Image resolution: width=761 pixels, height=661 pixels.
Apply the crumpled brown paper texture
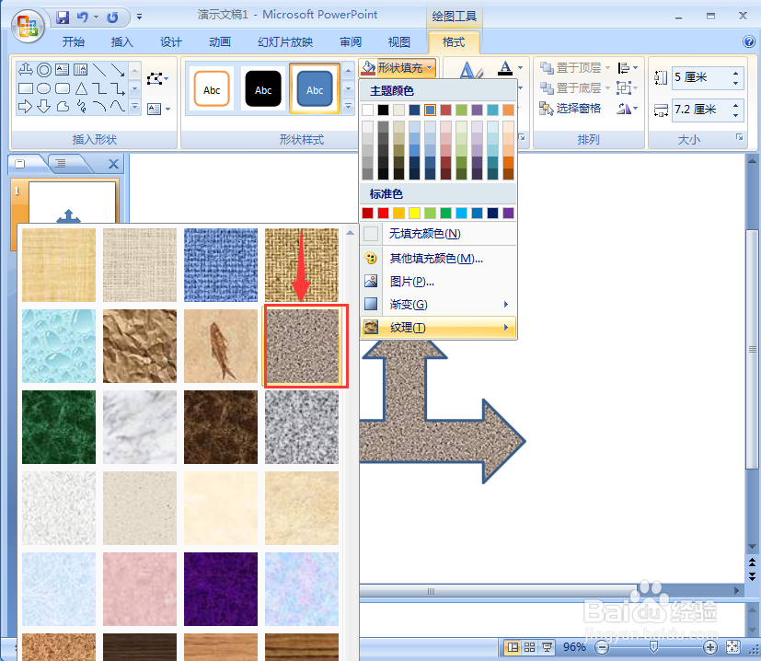pos(140,346)
